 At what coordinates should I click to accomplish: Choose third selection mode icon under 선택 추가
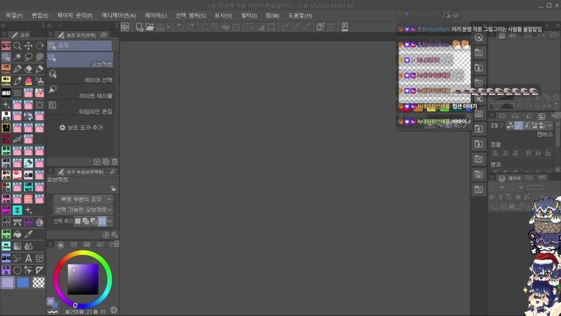pyautogui.click(x=94, y=221)
